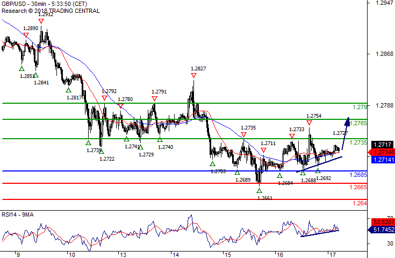Select the red triangle at the 1.2827 peak
The height and width of the screenshot is (258, 395).
pos(193,76)
